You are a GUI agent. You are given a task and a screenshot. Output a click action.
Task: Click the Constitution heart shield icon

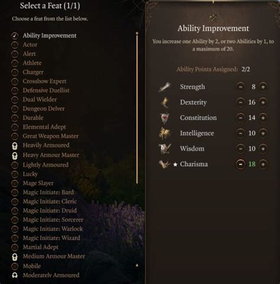pyautogui.click(x=165, y=118)
